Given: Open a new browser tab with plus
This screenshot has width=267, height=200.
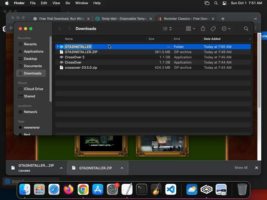Looking at the screenshot, I should (x=223, y=19).
